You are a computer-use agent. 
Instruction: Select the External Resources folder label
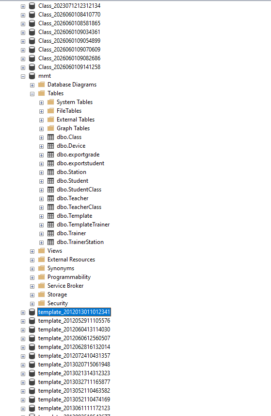coord(71,260)
